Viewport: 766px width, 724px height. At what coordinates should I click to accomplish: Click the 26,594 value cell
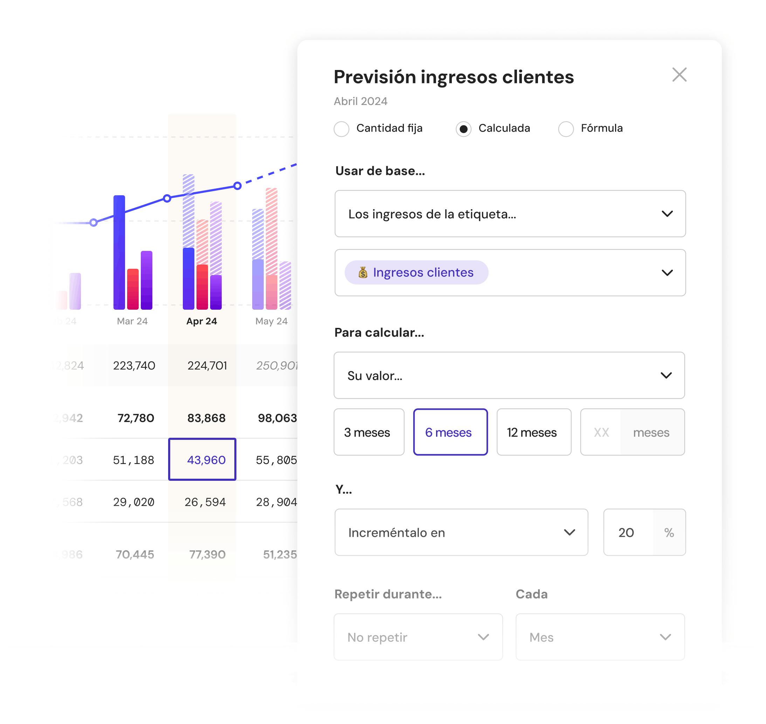[205, 502]
